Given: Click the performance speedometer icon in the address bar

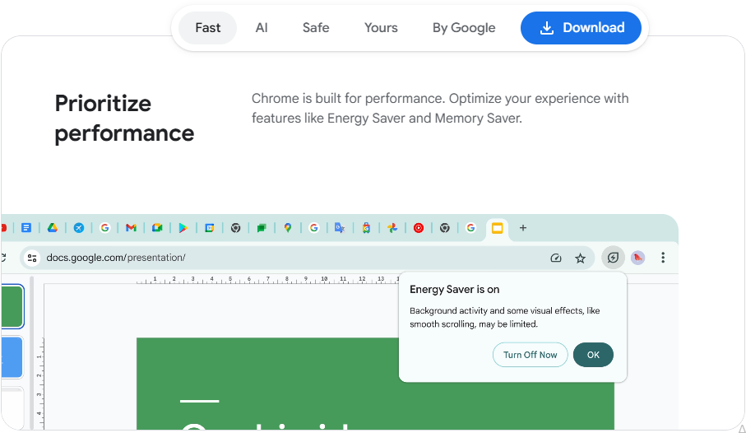Looking at the screenshot, I should pos(556,258).
